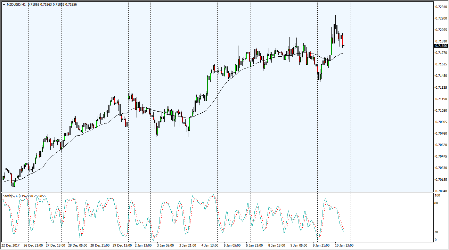Click the stochastic 20 level label
This screenshot has height=250, width=449.
(x=438, y=232)
